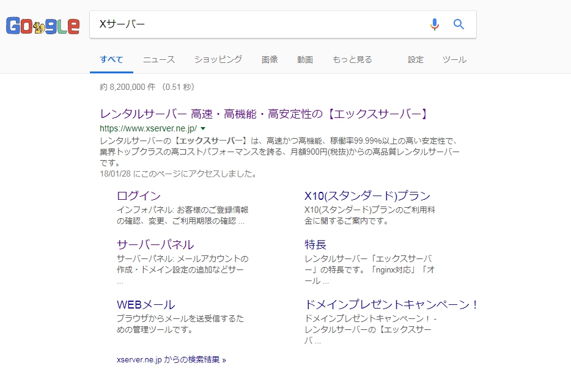The width and height of the screenshot is (571, 377).
Task: Click the 18/01/28 access date note
Action: tap(179, 174)
